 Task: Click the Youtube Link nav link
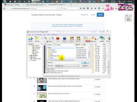click(x=84, y=15)
